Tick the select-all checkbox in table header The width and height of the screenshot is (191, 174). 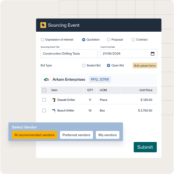pyautogui.click(x=44, y=90)
